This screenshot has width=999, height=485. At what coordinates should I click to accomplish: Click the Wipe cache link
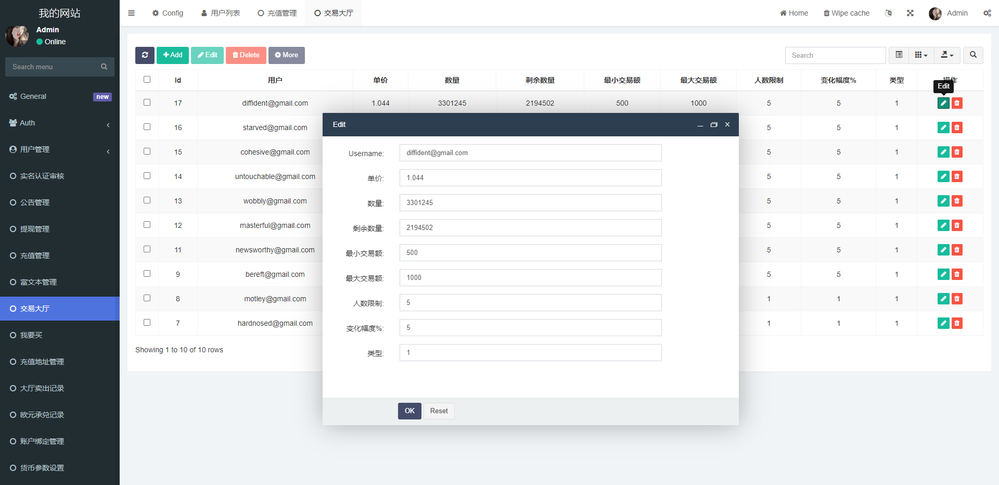pos(847,13)
